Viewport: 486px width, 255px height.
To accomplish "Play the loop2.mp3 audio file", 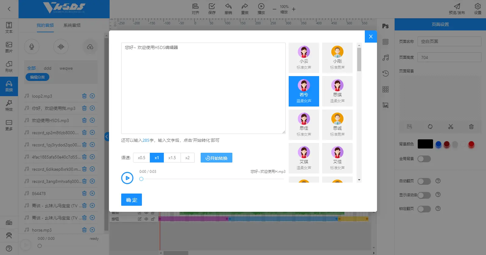I will tap(92, 96).
